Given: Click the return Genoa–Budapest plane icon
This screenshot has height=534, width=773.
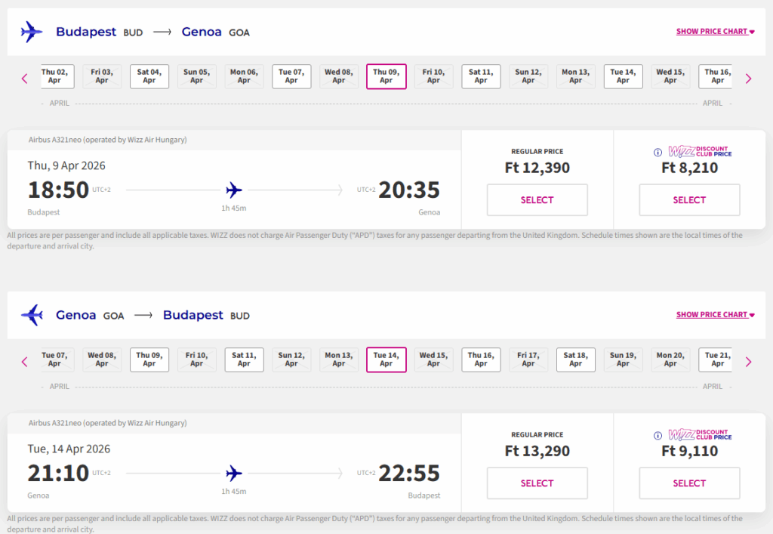Looking at the screenshot, I should pyautogui.click(x=32, y=315).
